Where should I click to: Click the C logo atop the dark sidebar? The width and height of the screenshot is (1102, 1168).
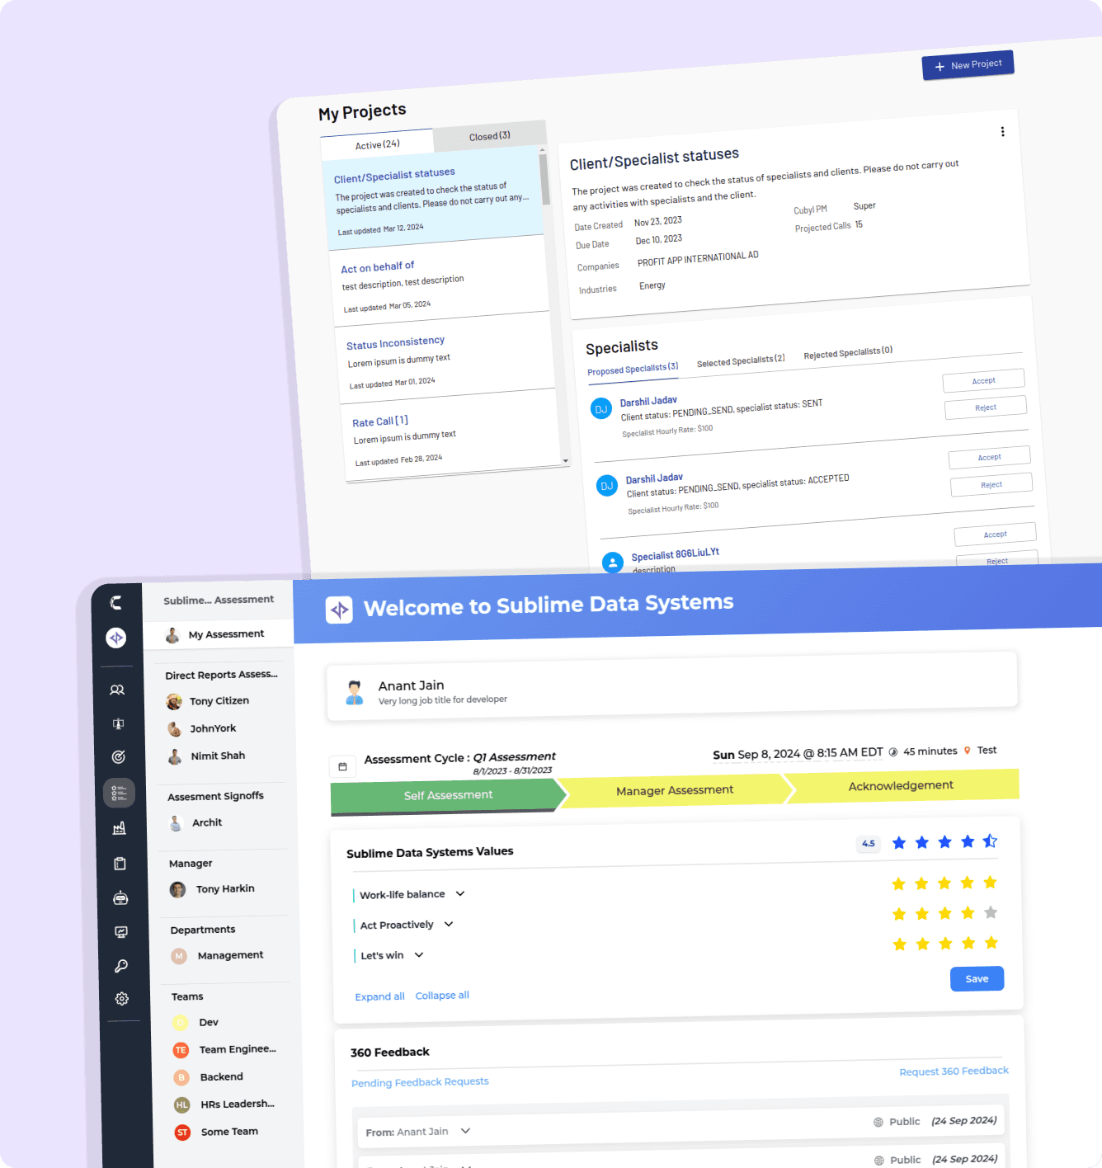[115, 603]
